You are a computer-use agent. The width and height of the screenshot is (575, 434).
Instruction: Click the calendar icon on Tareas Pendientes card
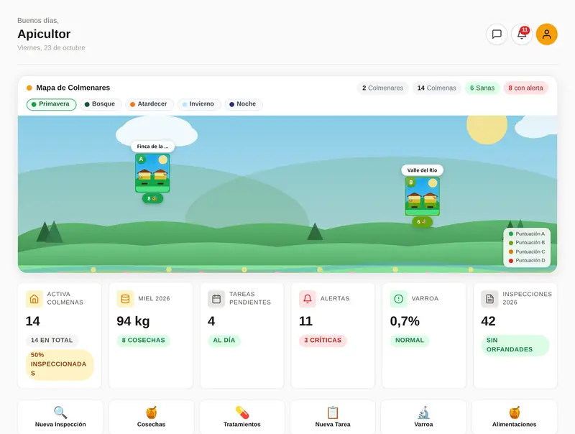[x=216, y=299]
